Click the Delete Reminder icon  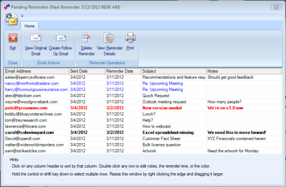[x=86, y=38]
